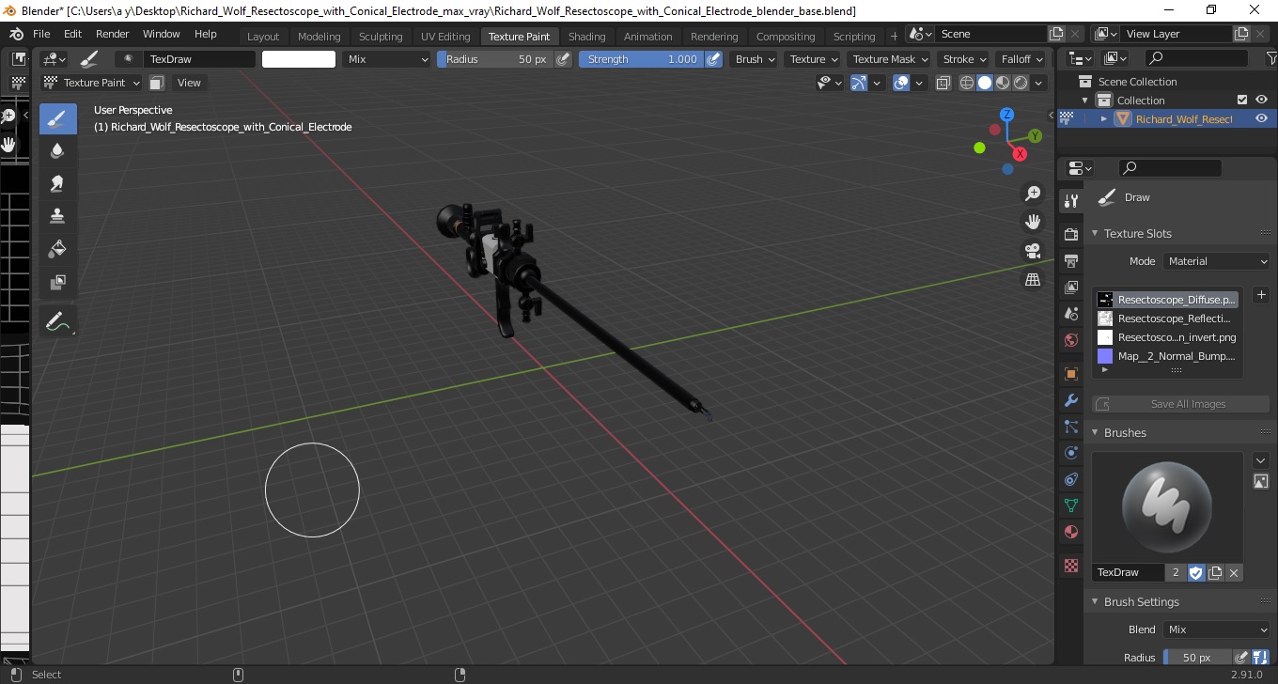Click the viewport pan hand gizmo
This screenshot has height=684, width=1278.
pyautogui.click(x=1033, y=222)
